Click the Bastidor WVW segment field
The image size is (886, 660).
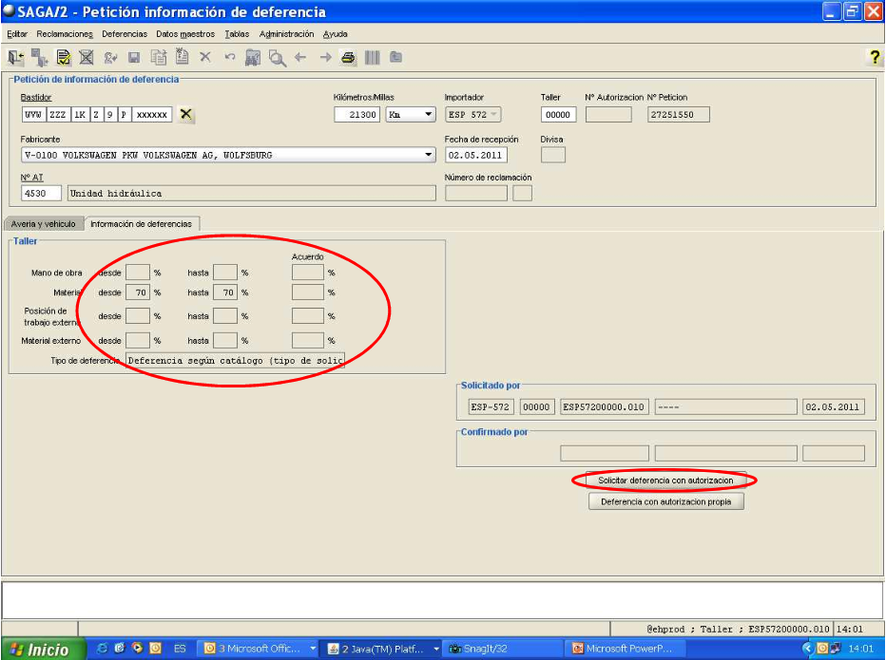pyautogui.click(x=33, y=114)
